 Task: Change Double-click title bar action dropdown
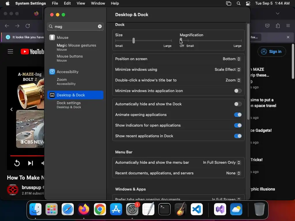(233, 80)
